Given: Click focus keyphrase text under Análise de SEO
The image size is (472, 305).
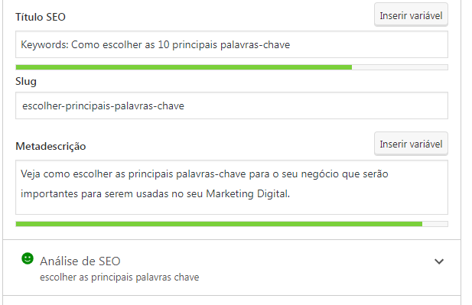Looking at the screenshot, I should [119, 277].
